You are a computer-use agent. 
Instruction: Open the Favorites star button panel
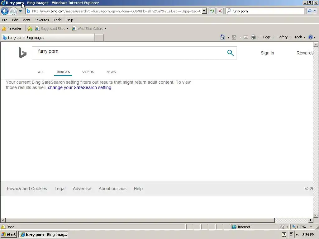[12, 28]
